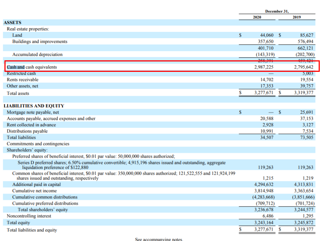Select cumulative net income value 3,814,948
322x241 pixels.
[x=264, y=191]
